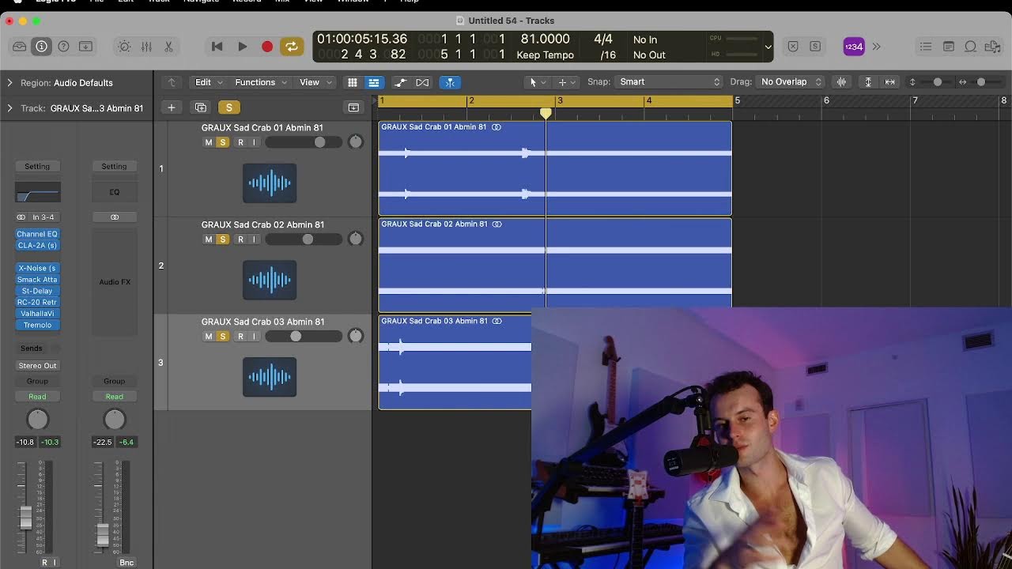
Task: Click the track-area up-arrow button
Action: coord(172,82)
